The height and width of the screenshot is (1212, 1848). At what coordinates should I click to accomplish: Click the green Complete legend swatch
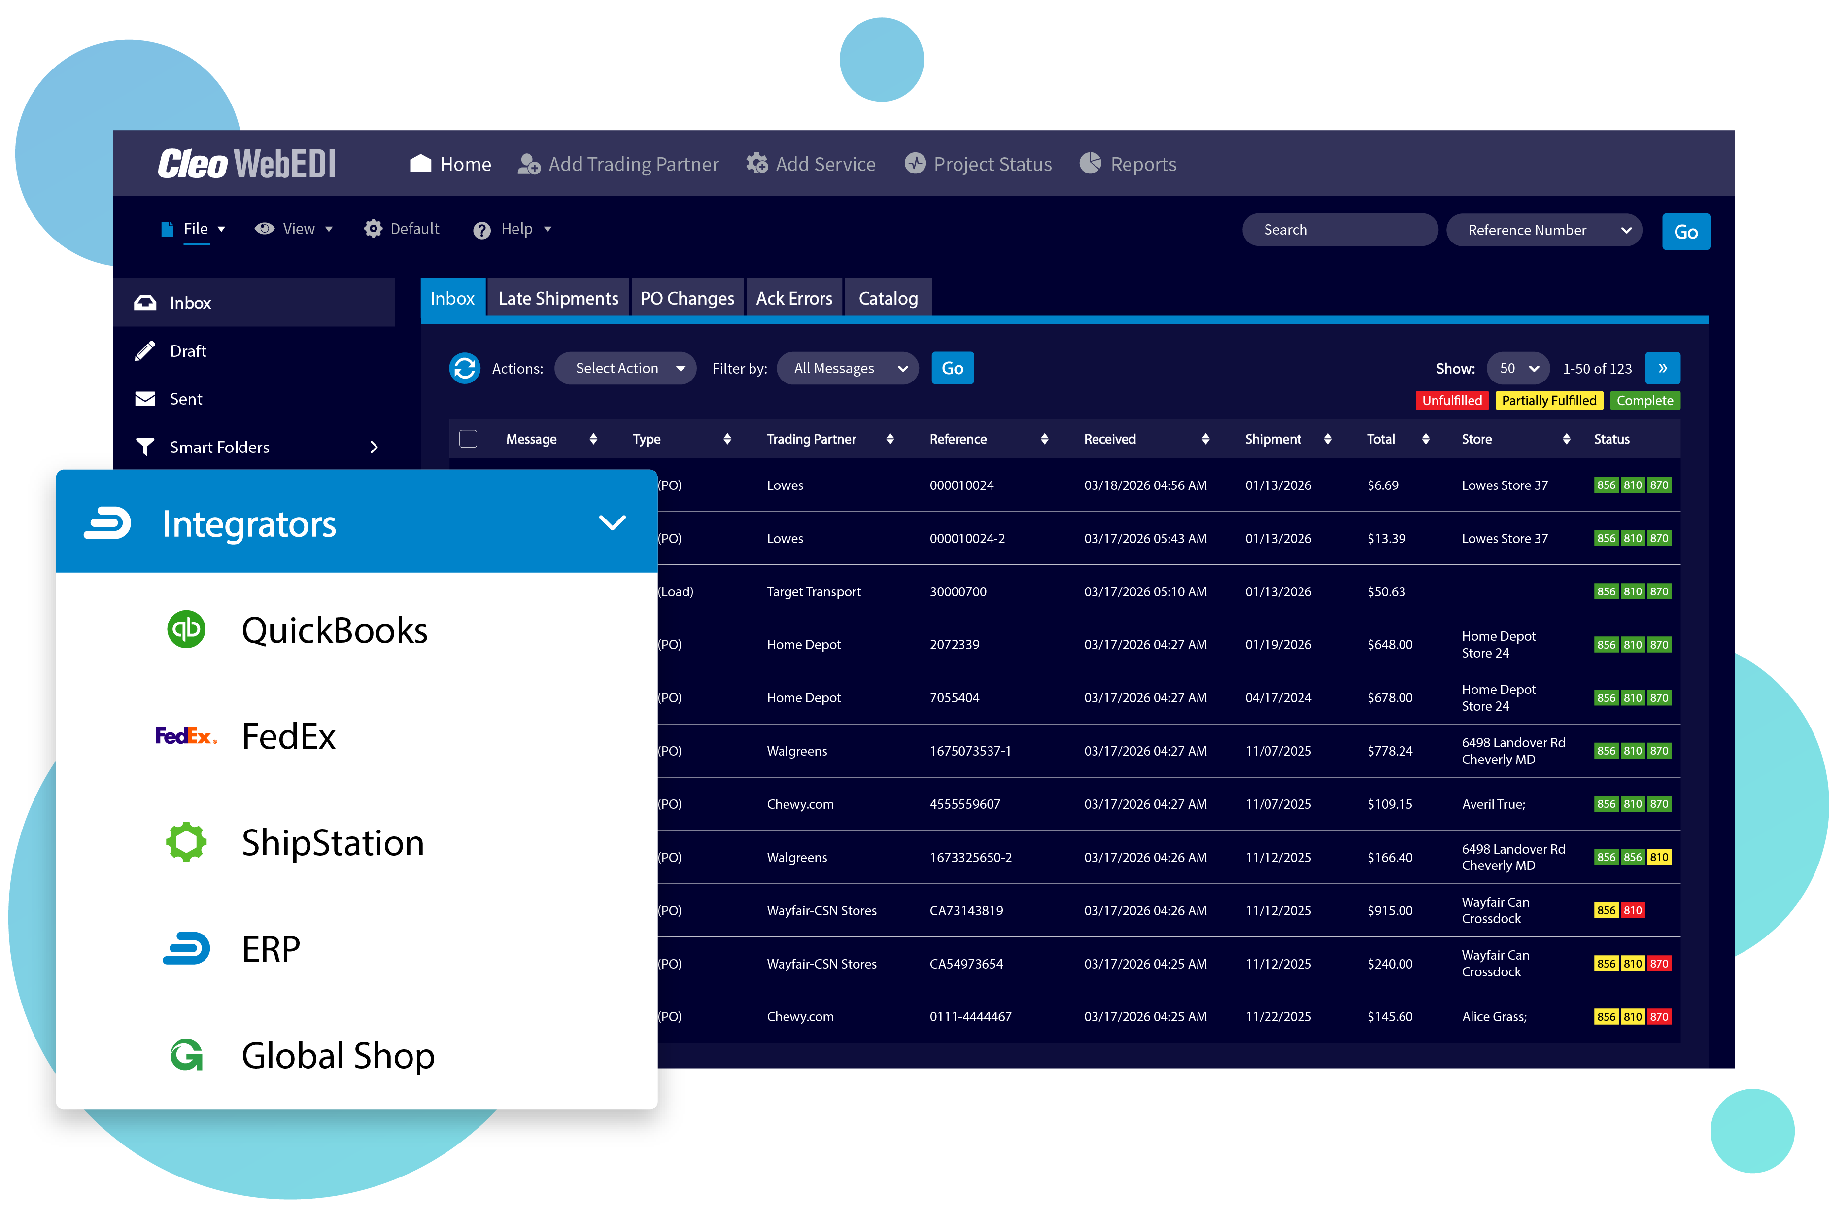tap(1644, 401)
